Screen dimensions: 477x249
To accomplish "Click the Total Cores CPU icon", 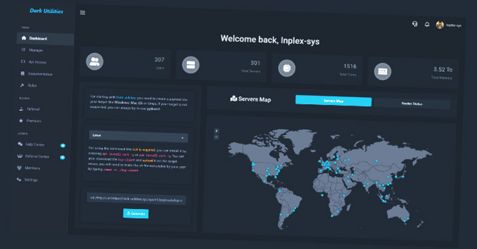I will [286, 68].
